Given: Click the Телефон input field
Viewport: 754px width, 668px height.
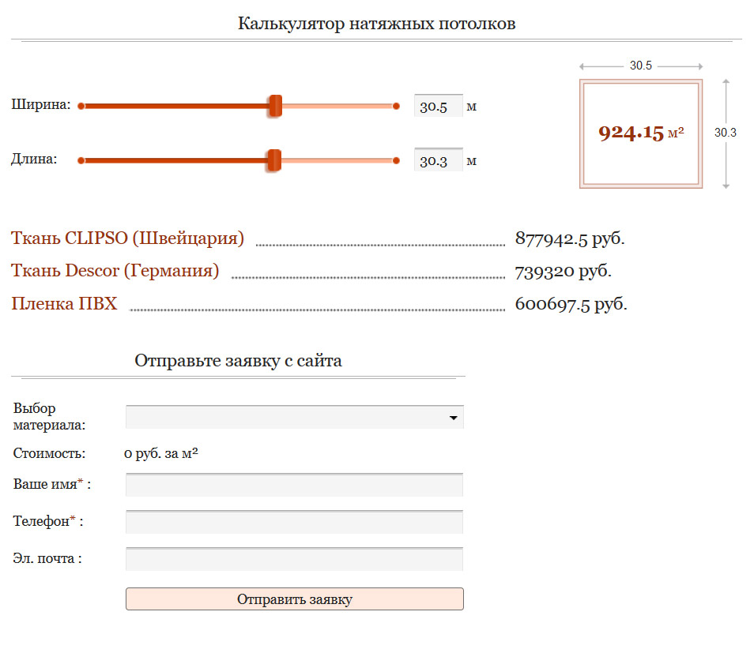Looking at the screenshot, I should [294, 522].
